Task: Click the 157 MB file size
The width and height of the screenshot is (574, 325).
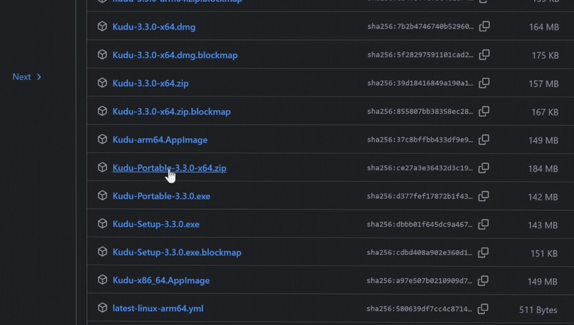Action: click(x=544, y=84)
